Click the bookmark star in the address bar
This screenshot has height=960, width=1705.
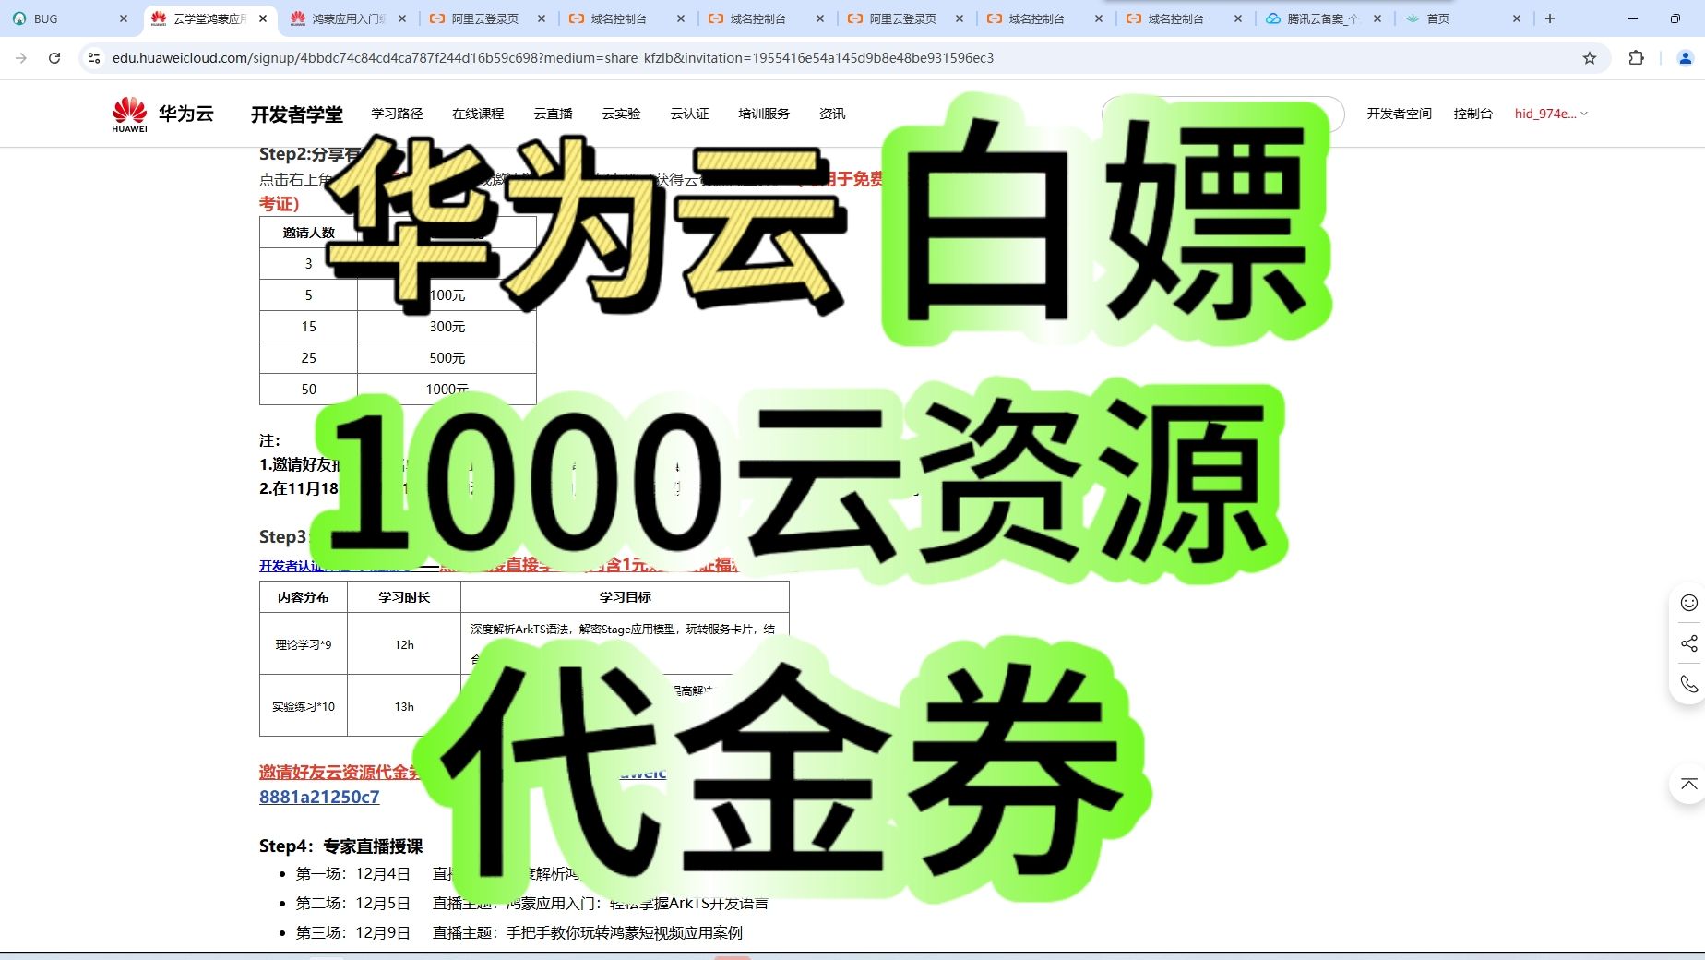[x=1590, y=57]
